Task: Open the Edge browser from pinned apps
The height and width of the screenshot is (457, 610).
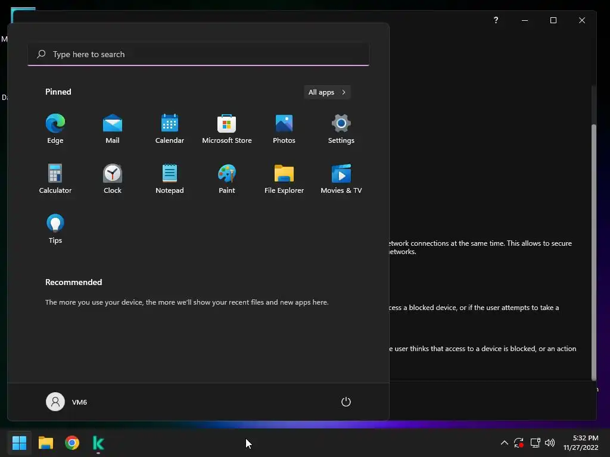Action: [55, 129]
